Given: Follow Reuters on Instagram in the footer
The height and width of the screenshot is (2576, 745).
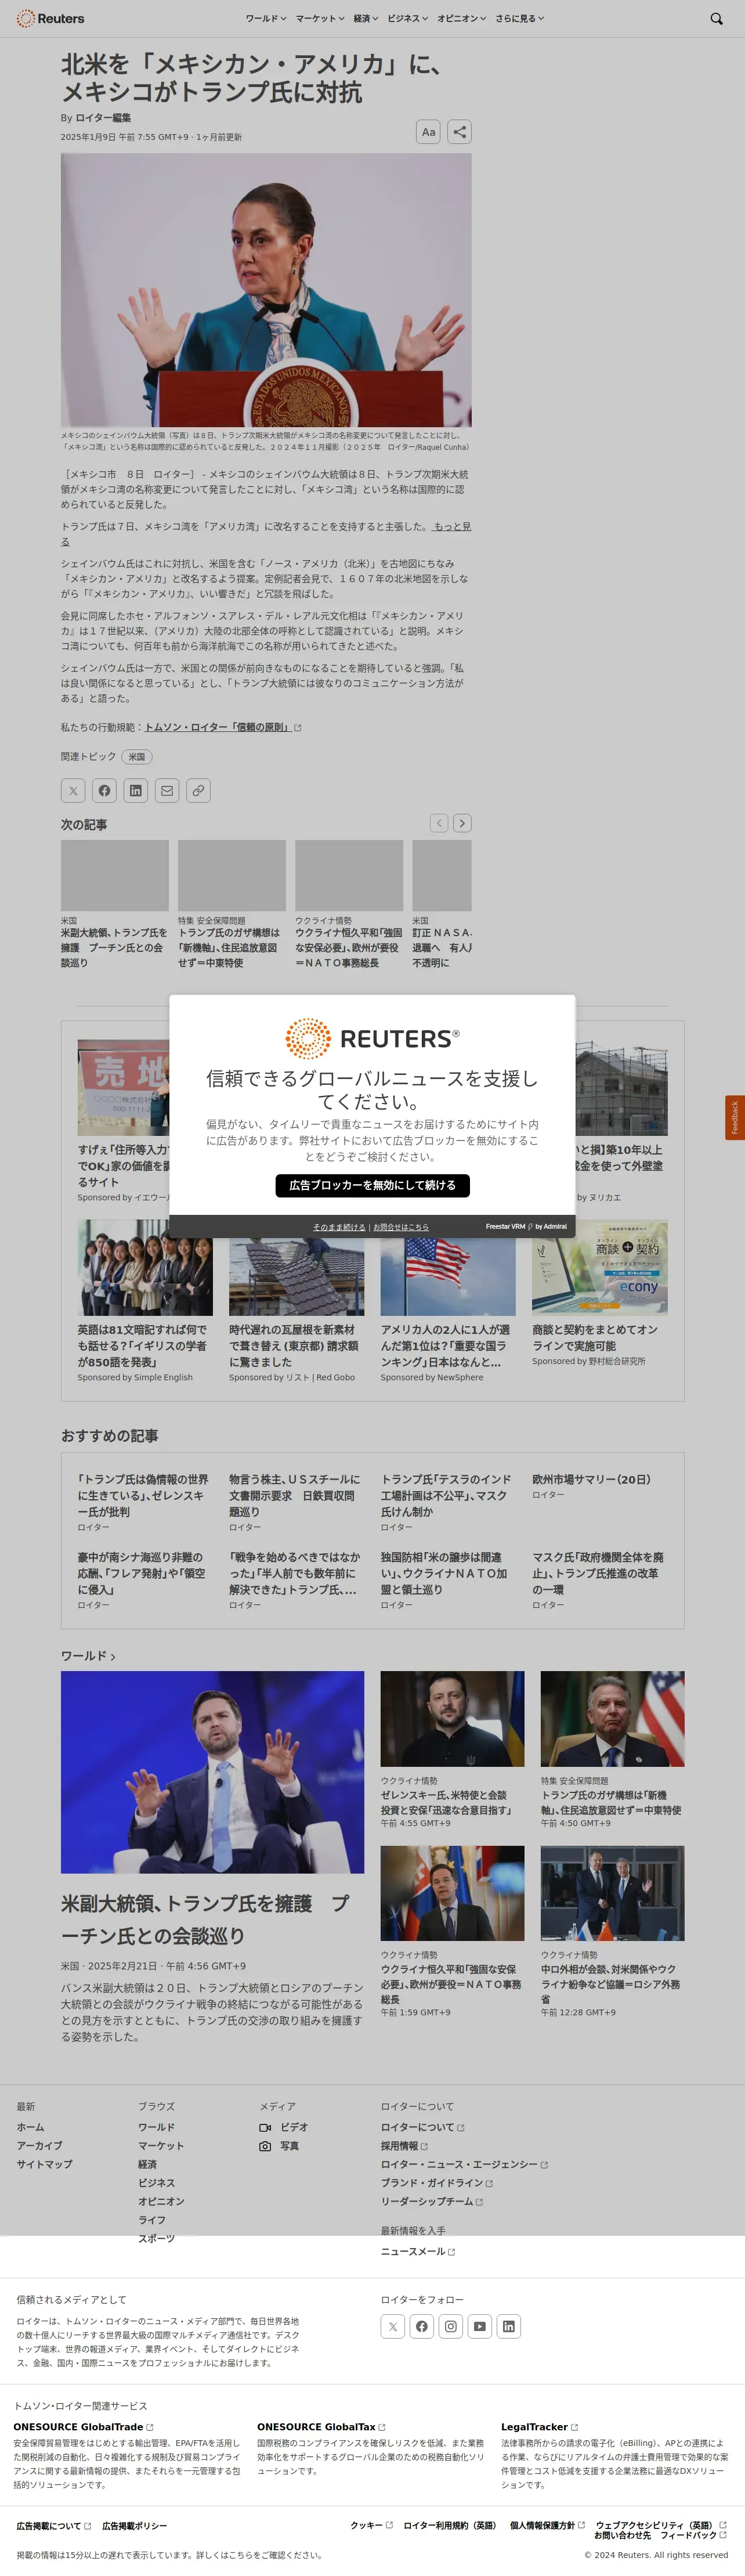Looking at the screenshot, I should (x=451, y=2326).
